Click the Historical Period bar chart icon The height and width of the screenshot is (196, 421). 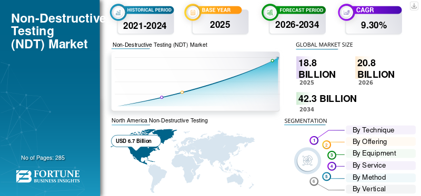pyautogui.click(x=117, y=12)
